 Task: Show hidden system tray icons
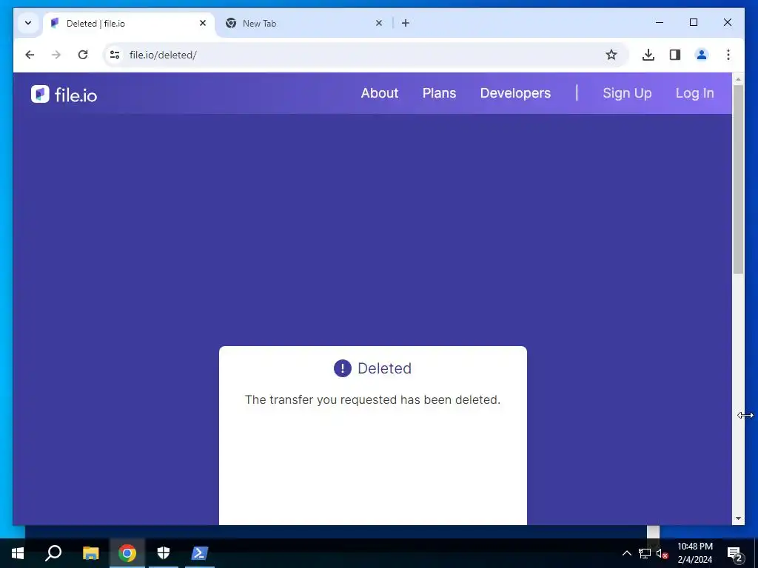626,553
